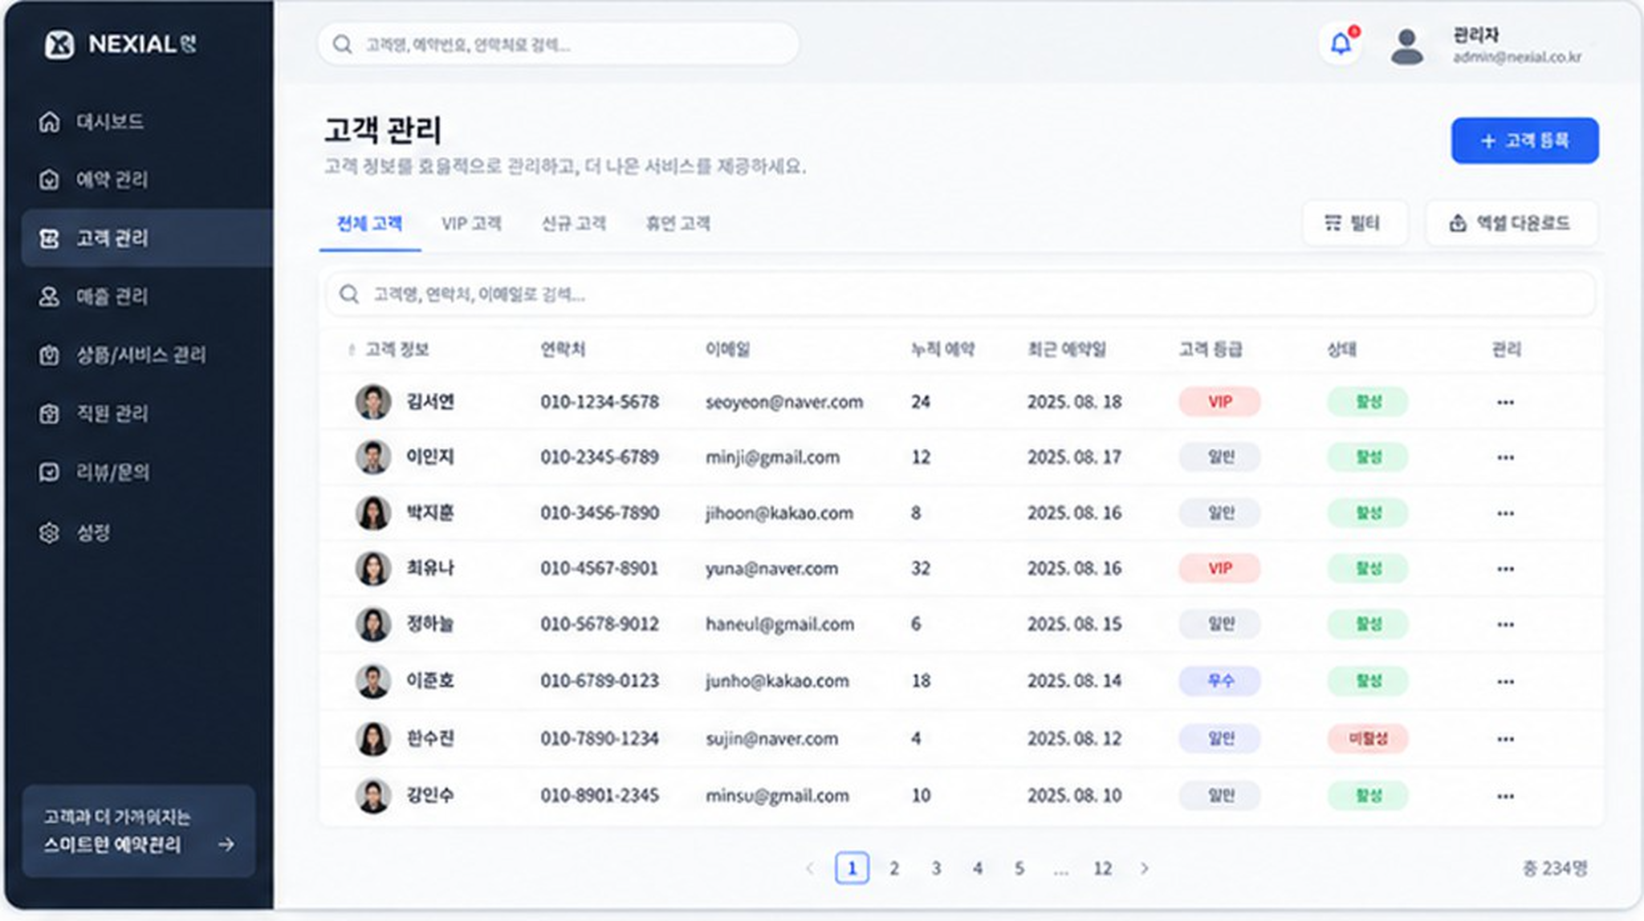The width and height of the screenshot is (1644, 921).
Task: Go to pagination page 2
Action: click(894, 868)
